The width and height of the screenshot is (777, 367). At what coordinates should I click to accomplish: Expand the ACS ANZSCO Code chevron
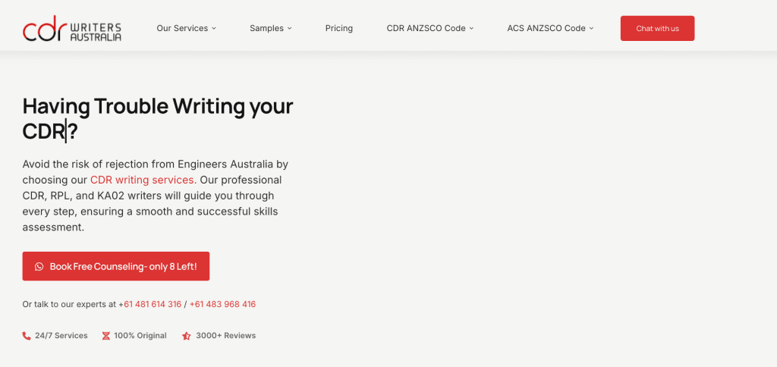click(x=591, y=28)
